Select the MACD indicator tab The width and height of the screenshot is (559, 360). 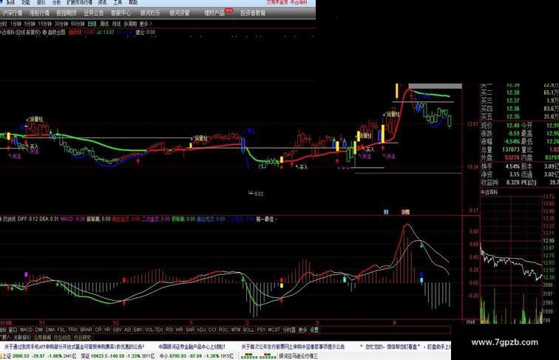[26, 330]
